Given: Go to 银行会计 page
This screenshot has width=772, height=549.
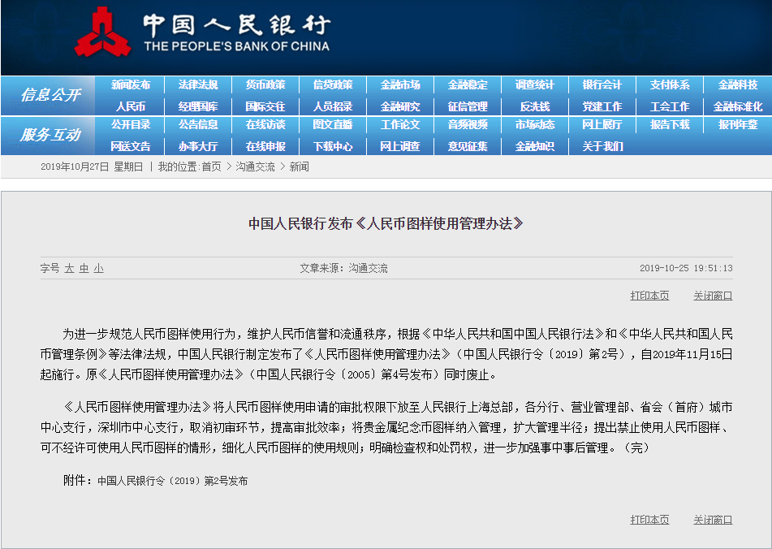Looking at the screenshot, I should (602, 84).
